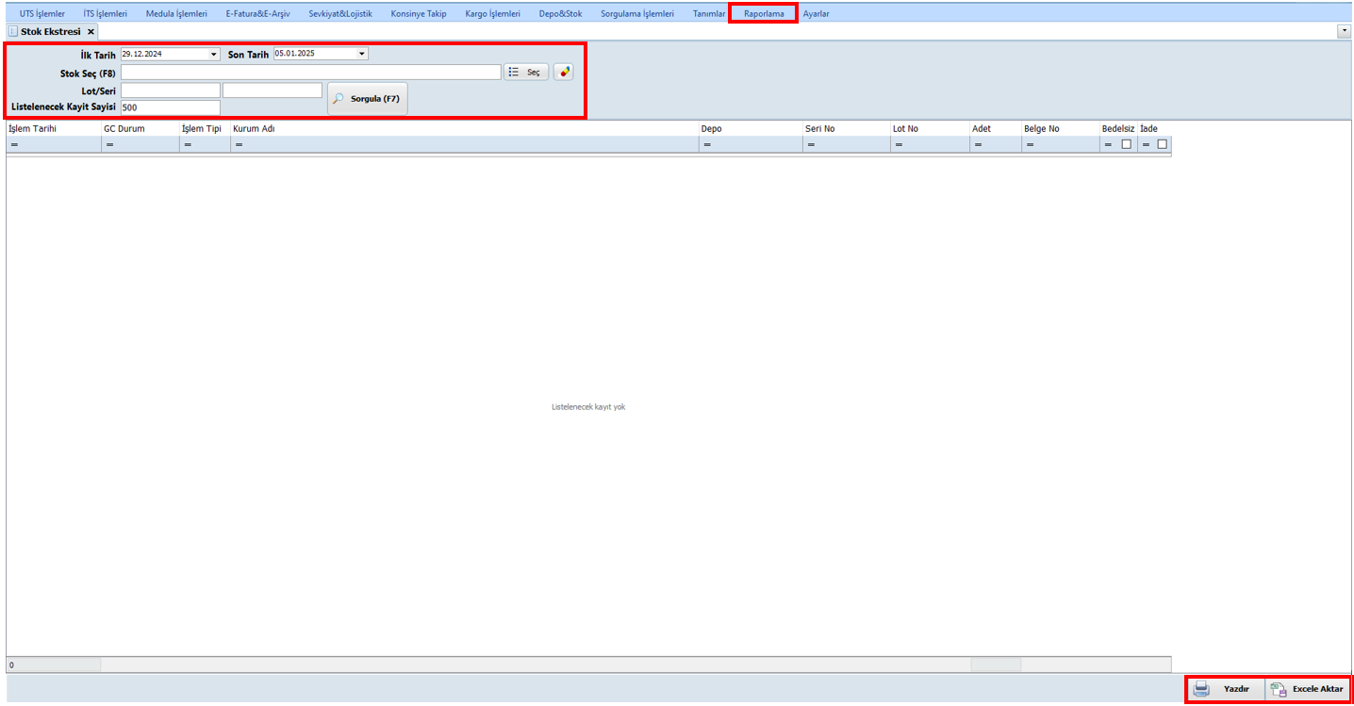Click the Seç stock list button

(x=525, y=72)
